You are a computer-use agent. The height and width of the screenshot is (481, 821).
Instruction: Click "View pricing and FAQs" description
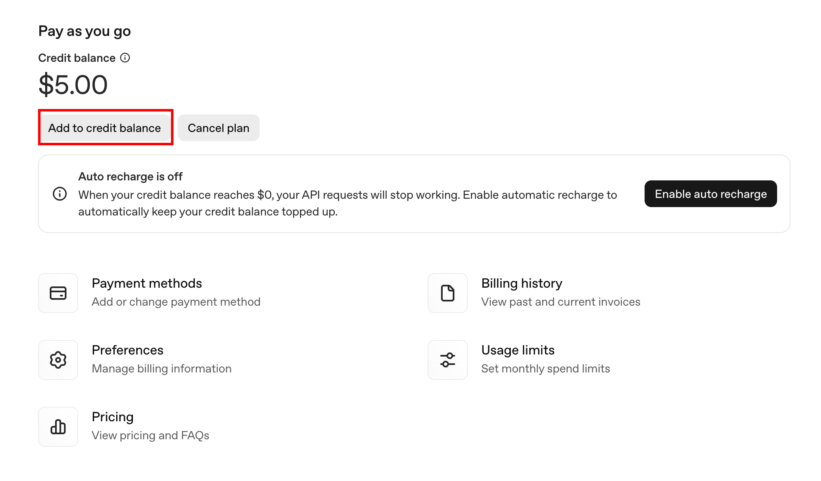(x=150, y=435)
